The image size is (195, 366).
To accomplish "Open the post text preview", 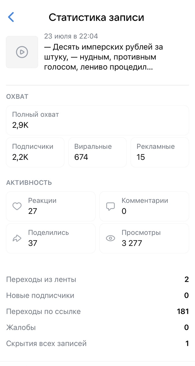I will point(104,57).
